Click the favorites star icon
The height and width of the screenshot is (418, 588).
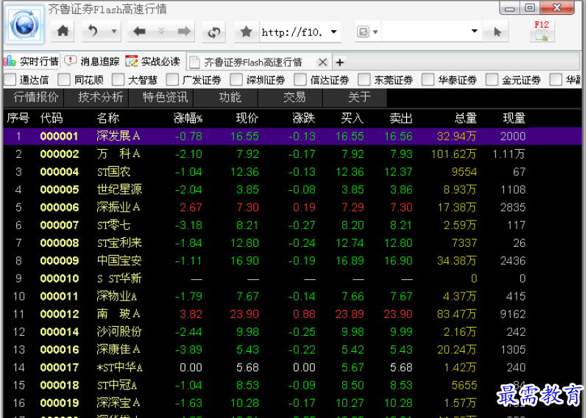pyautogui.click(x=247, y=32)
